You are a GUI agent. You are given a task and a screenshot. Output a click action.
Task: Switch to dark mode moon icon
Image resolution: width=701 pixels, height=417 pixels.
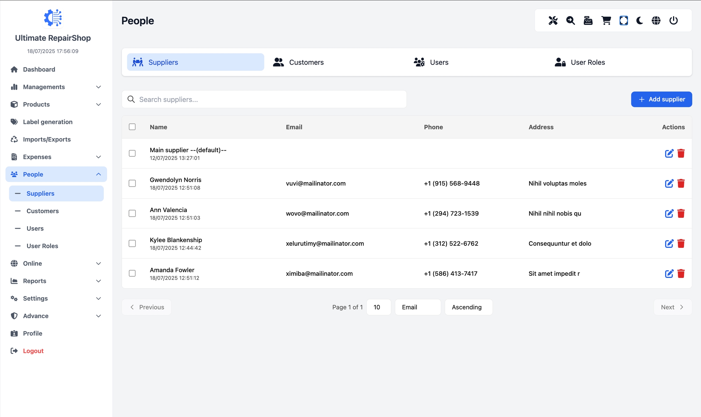640,21
